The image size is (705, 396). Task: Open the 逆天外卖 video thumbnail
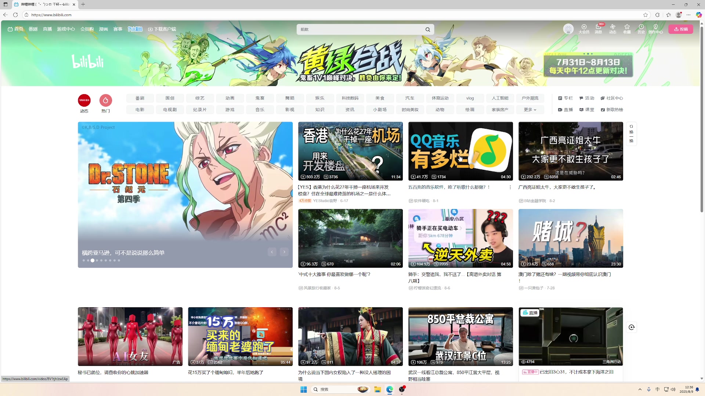(x=460, y=238)
